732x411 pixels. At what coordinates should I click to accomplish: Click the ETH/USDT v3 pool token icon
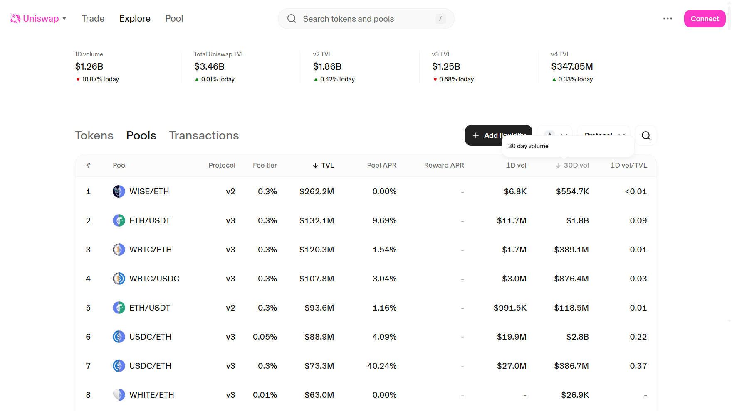point(119,220)
